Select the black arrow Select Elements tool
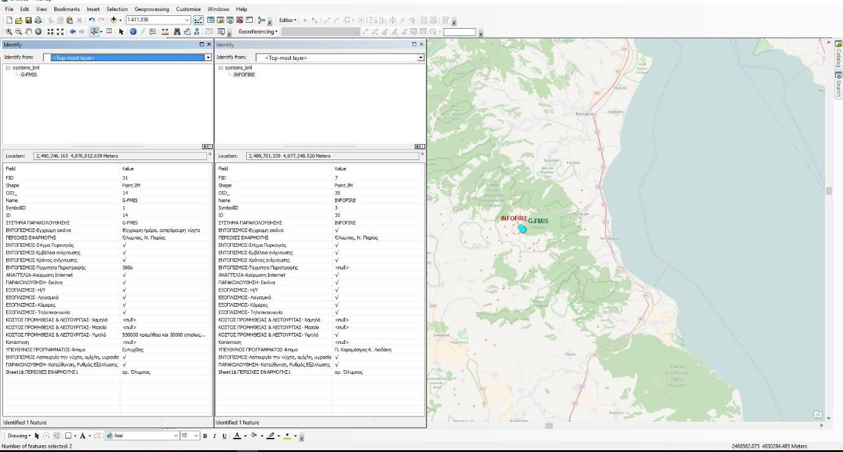 pyautogui.click(x=121, y=32)
